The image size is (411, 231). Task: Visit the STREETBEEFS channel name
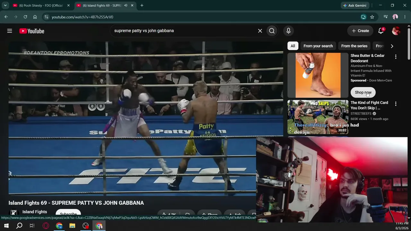pyautogui.click(x=361, y=114)
